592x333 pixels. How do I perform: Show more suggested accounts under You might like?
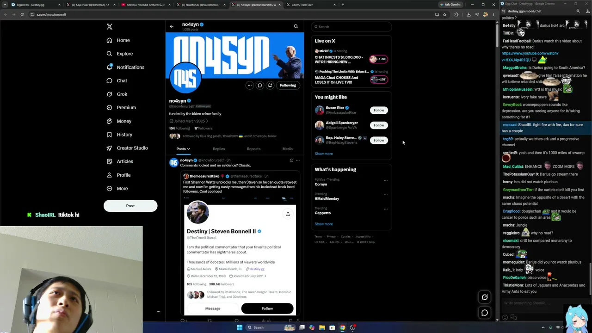(324, 154)
